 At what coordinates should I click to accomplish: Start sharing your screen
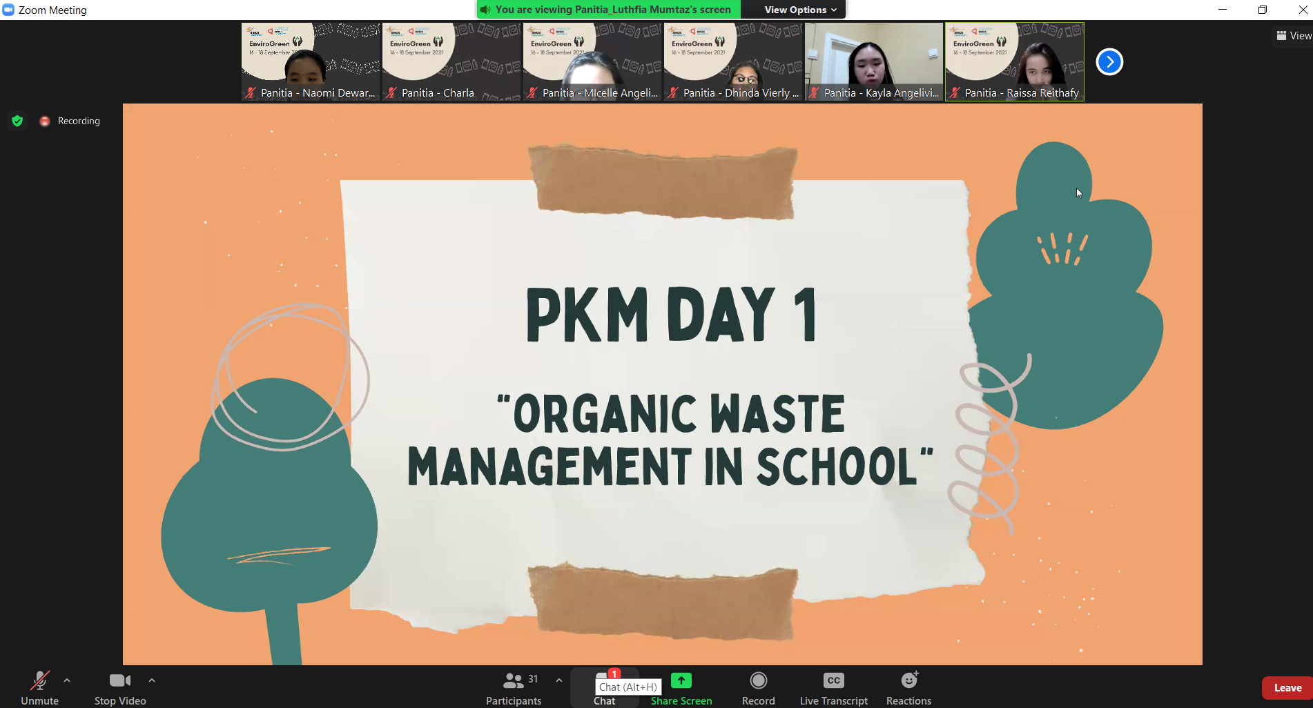point(681,687)
